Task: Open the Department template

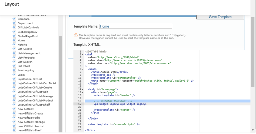Action: [26, 23]
